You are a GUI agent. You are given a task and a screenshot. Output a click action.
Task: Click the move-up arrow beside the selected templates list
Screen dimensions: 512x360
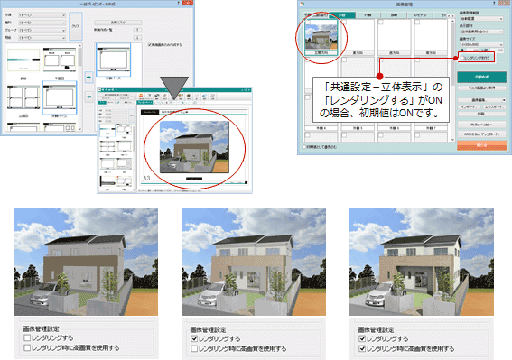137,30
